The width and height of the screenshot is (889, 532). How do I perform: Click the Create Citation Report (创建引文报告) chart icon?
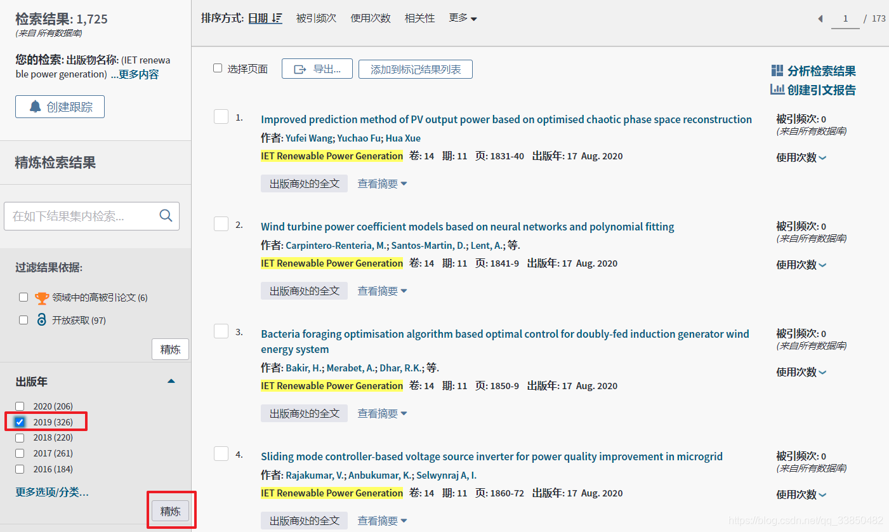tap(777, 90)
